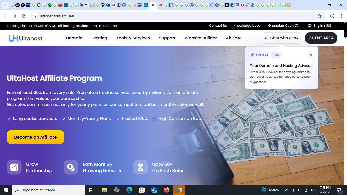Image resolution: width=347 pixels, height=195 pixels.
Task: Click the Flash Sale 40% OFF banner text
Action: 62,26
